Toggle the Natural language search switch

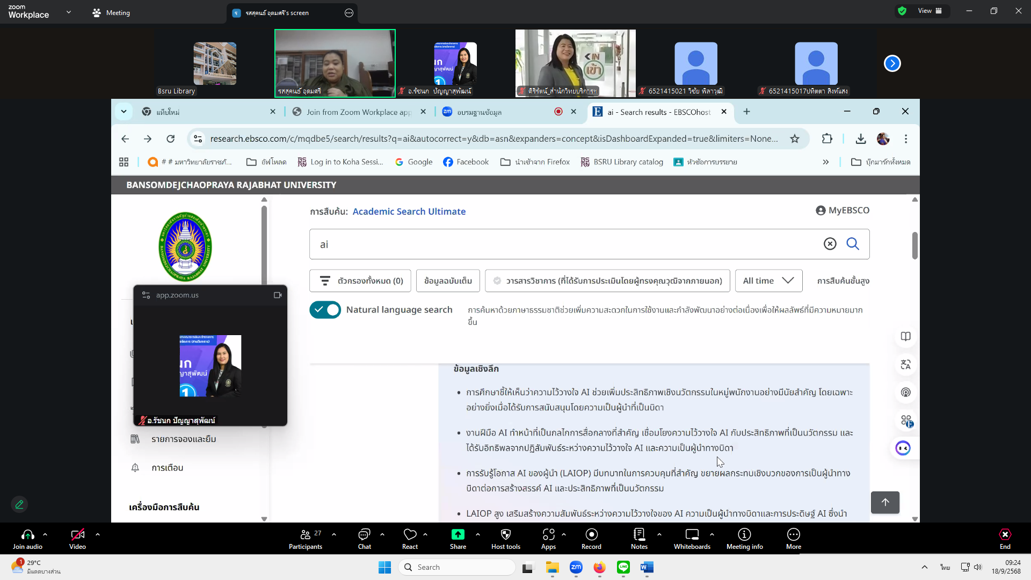[x=325, y=310]
